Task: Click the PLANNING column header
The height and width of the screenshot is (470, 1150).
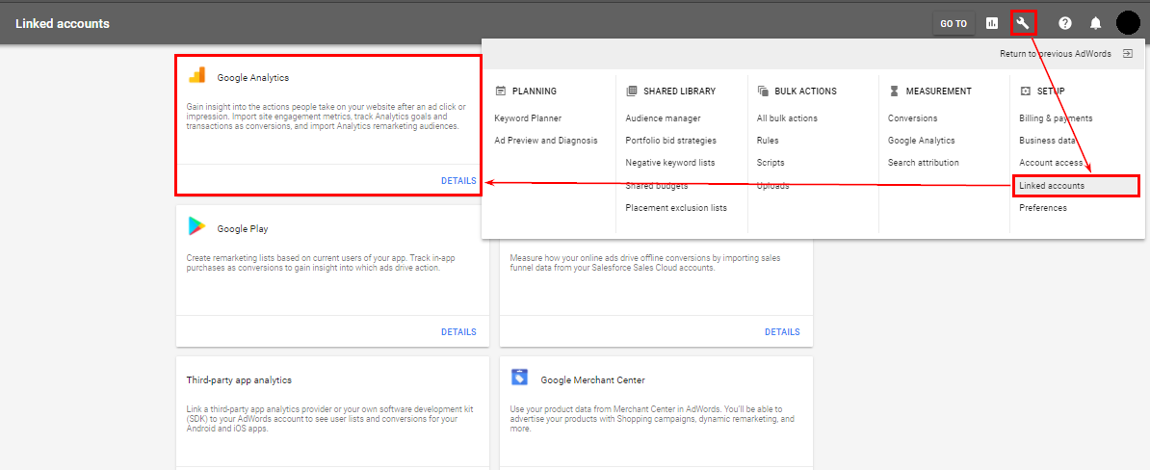Action: pos(535,91)
